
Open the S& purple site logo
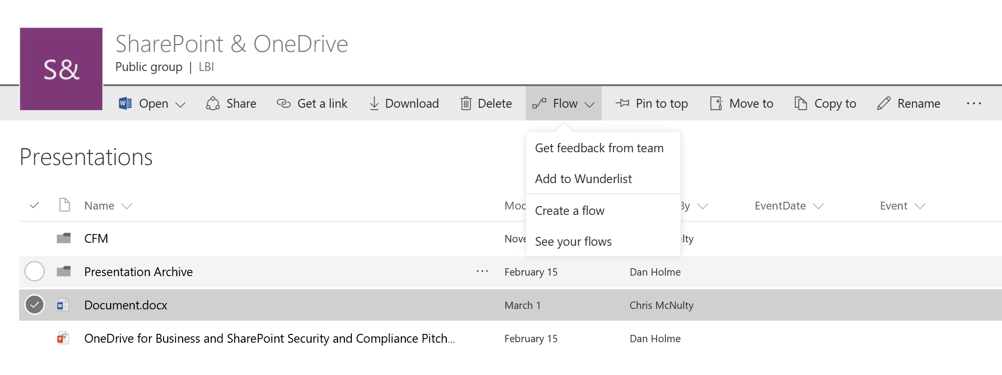[x=61, y=69]
